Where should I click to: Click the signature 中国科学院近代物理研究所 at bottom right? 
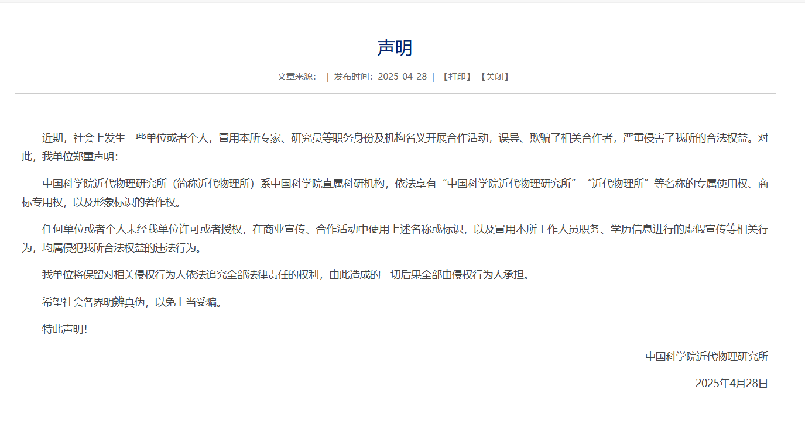(707, 357)
